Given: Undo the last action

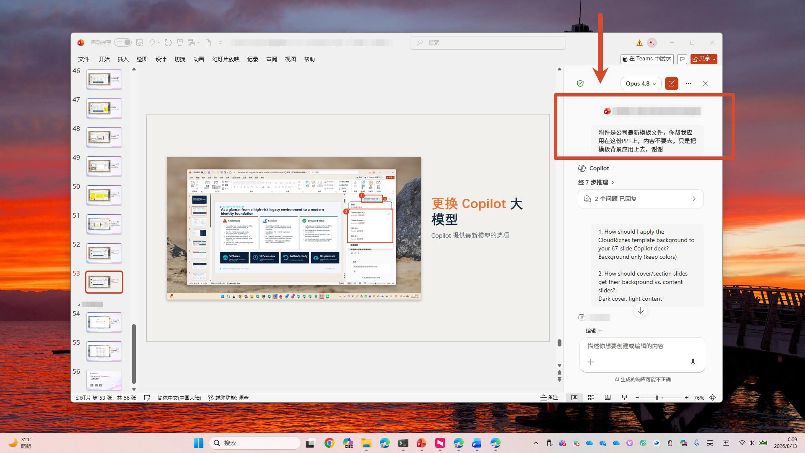Looking at the screenshot, I should [151, 42].
